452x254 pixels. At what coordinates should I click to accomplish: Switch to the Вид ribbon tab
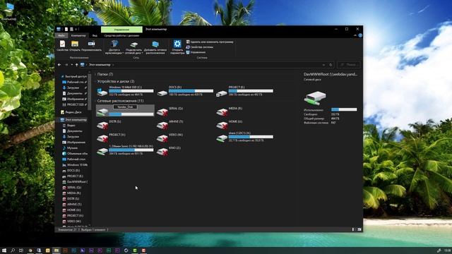coord(95,35)
